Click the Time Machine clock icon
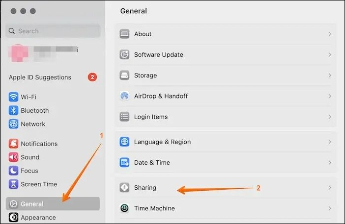 pos(125,208)
